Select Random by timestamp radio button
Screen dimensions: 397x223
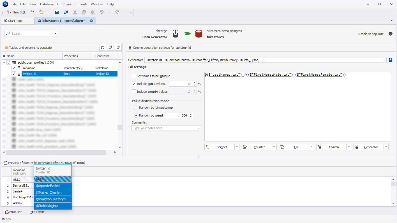point(136,108)
